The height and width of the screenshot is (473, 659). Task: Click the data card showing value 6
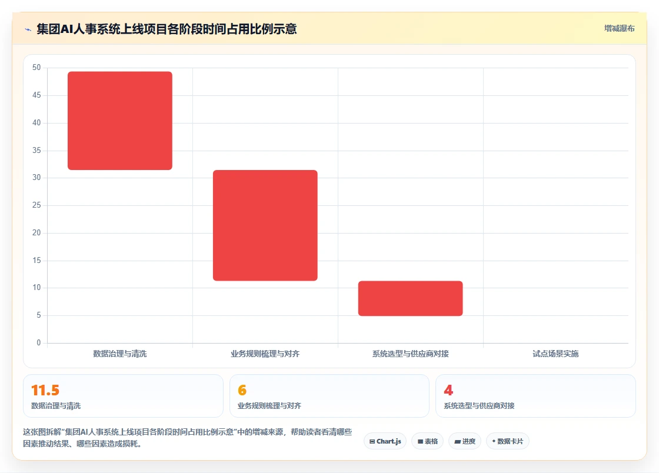click(x=329, y=396)
